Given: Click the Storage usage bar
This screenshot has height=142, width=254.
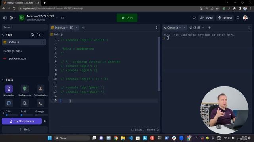Looking at the screenshot, I should [41, 115].
